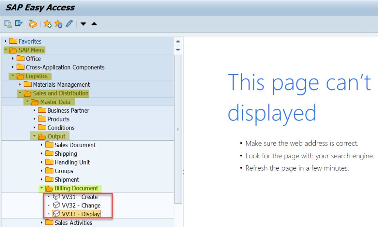Collapse the Output folder
This screenshot has height=227, width=378.
click(35, 136)
